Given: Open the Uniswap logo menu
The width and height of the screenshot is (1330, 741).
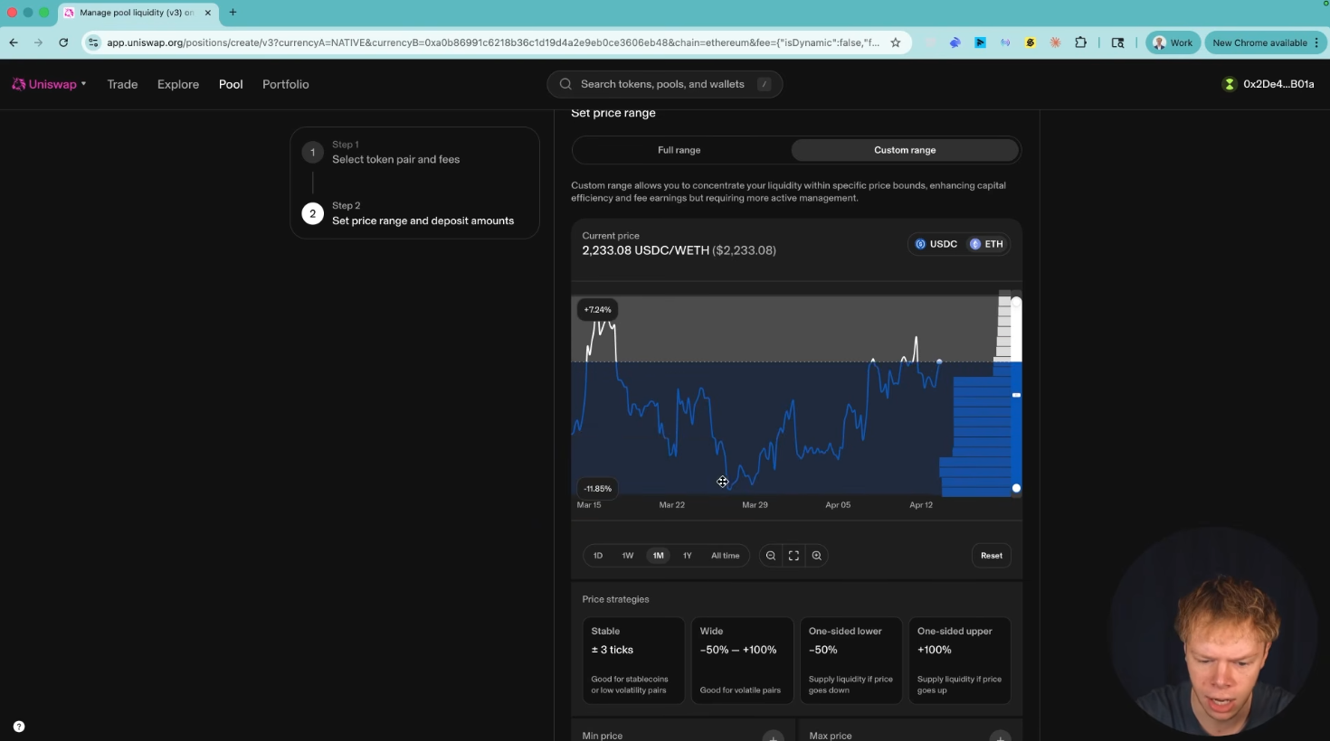Looking at the screenshot, I should 49,84.
